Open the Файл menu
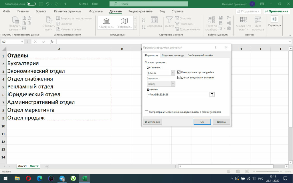 pos(7,11)
